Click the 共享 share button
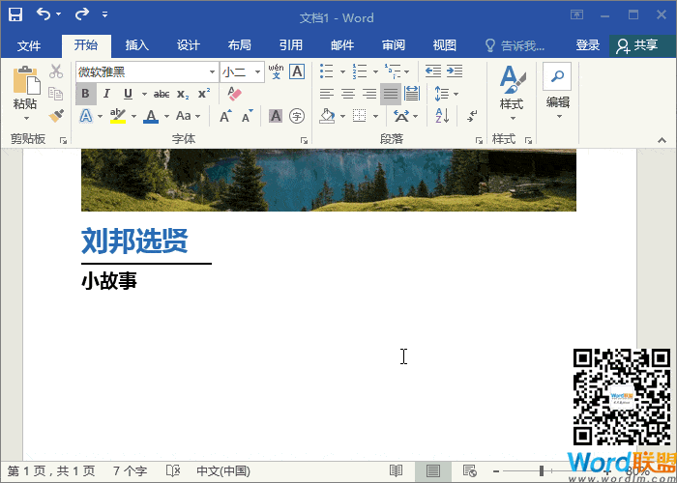The height and width of the screenshot is (483, 677). (636, 45)
